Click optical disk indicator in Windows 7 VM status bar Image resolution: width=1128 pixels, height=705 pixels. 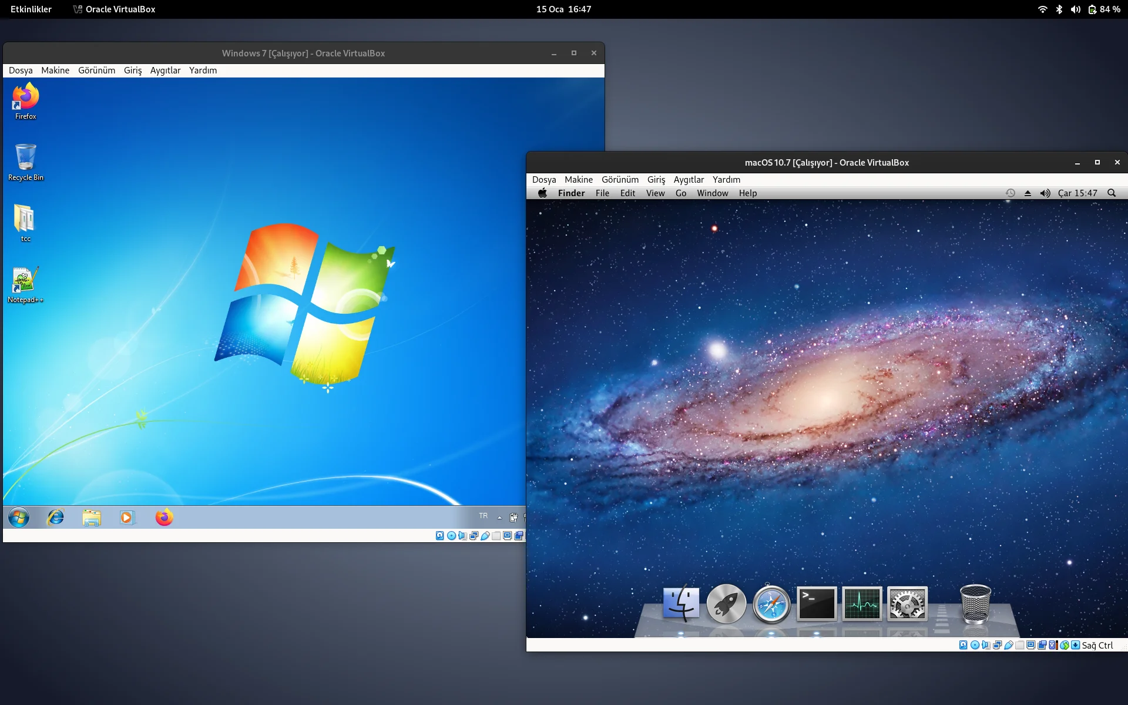coord(451,536)
